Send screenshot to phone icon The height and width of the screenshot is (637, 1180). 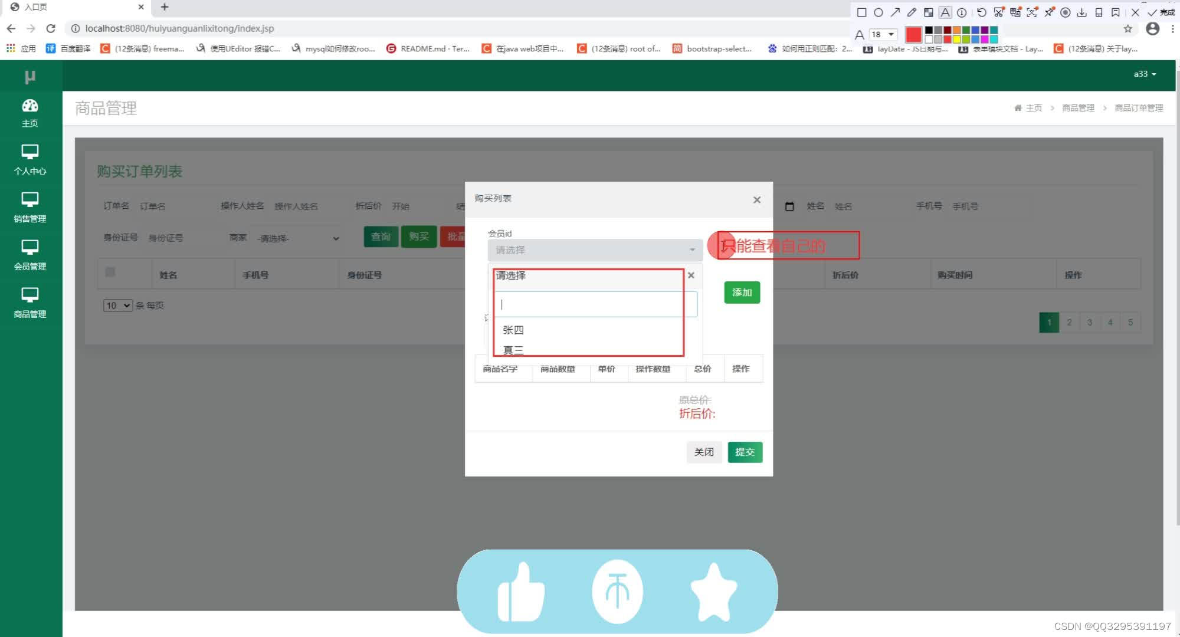click(x=1099, y=12)
